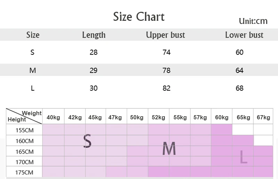278x179 pixels.
Task: Click the length value 30
Action: [93, 88]
